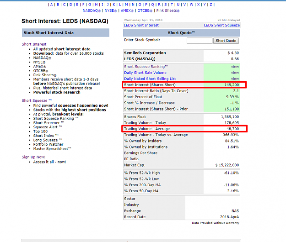Viewport: 286px width, 242px height.
Task: Open the Master Spreadsheet item
Action: (x=52, y=149)
